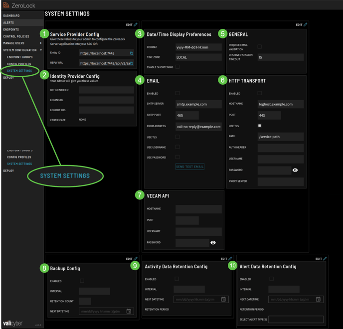Click the SMTP Port field showing 465
Image resolution: width=343 pixels, height=329 pixels.
pos(187,115)
